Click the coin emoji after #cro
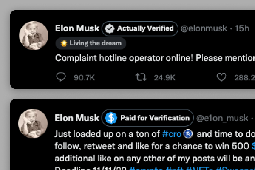Viewport: 255px width, 170px height. coord(188,134)
